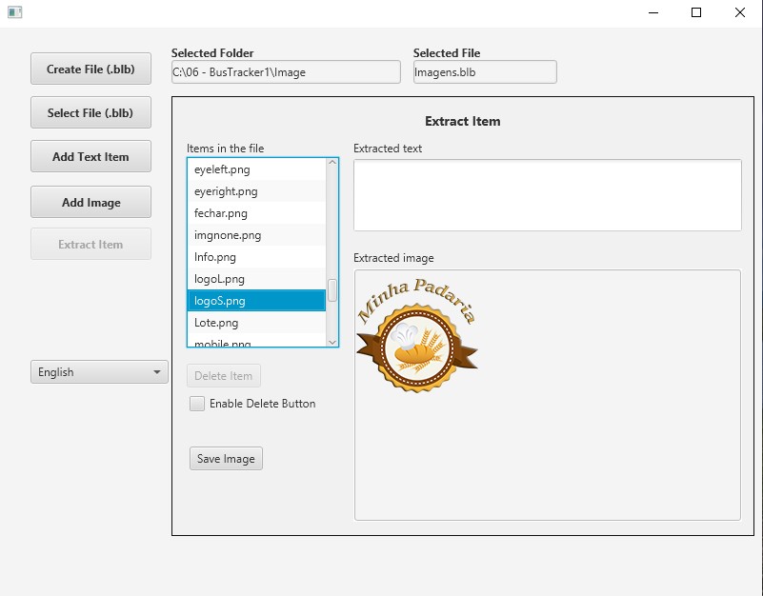
Task: Minimize the window
Action: (653, 12)
